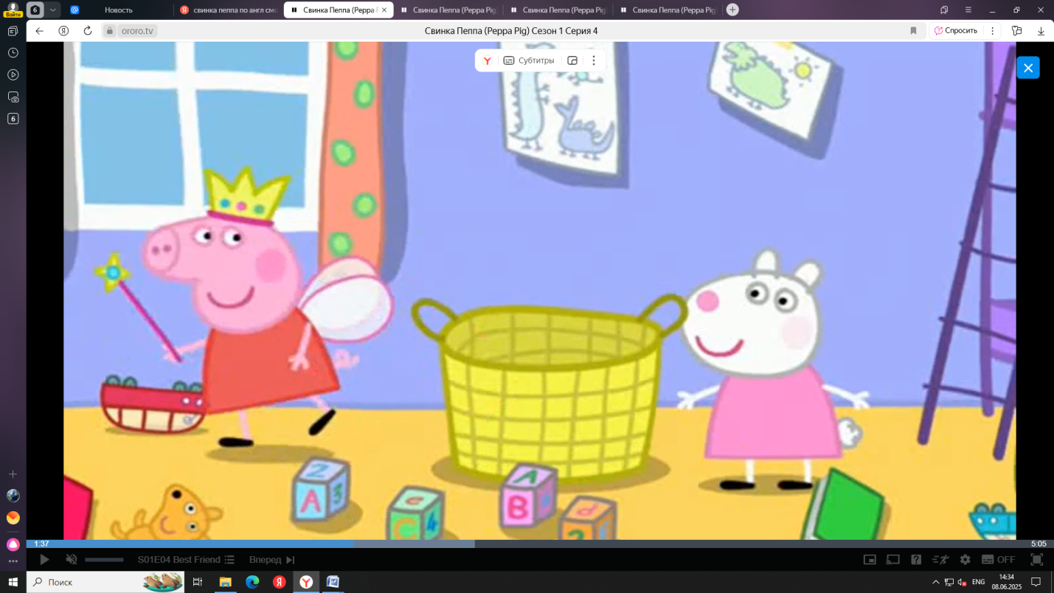Open player settings gear icon
The image size is (1054, 593).
click(x=965, y=560)
